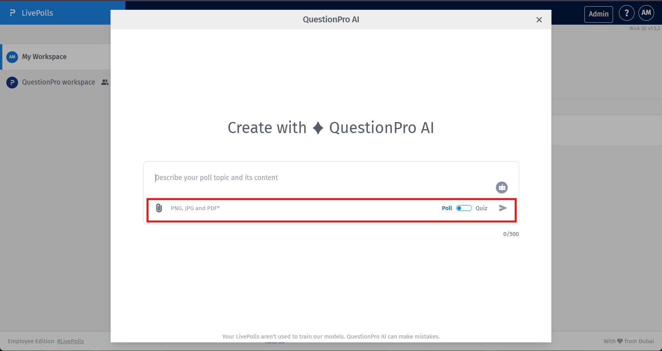This screenshot has height=351, width=662.
Task: Click the send arrow icon
Action: click(x=503, y=208)
